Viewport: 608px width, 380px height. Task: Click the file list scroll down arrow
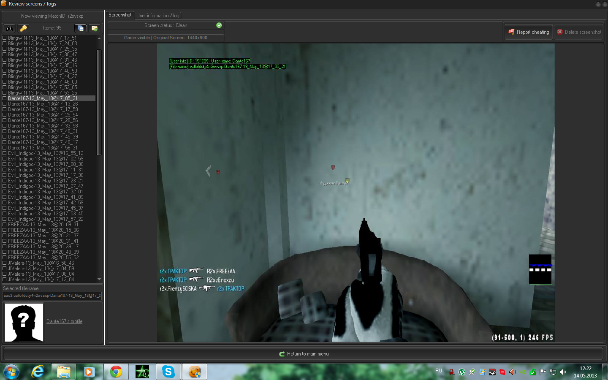tap(99, 279)
